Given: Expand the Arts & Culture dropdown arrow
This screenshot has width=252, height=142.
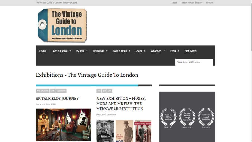Looking at the screenshot, I should (70, 51).
